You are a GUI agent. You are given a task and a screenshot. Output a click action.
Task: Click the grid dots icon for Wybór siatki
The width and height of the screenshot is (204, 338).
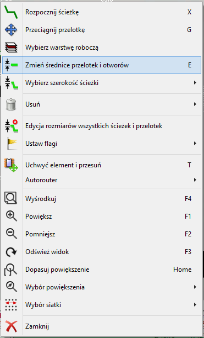point(11,305)
